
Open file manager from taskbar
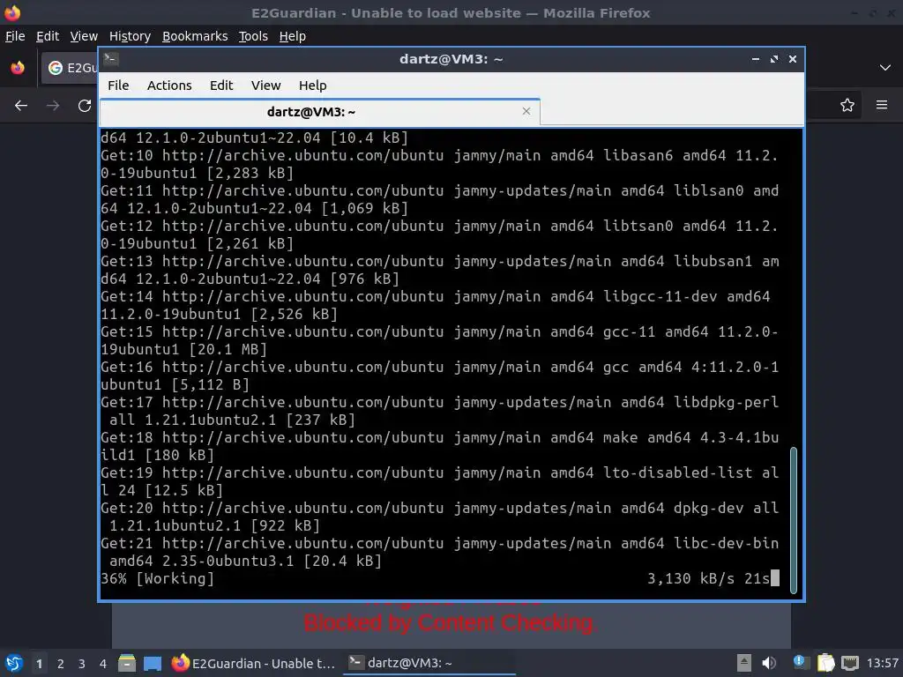coord(127,663)
